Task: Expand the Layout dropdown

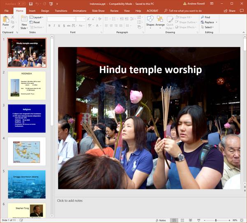Action: click(38, 17)
